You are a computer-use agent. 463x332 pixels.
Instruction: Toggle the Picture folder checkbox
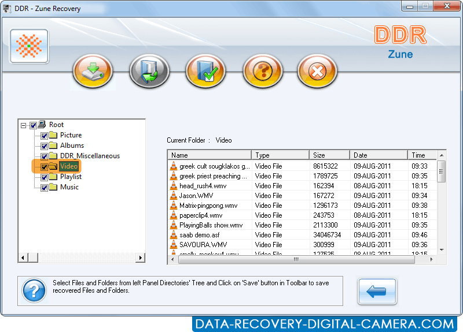(x=45, y=136)
